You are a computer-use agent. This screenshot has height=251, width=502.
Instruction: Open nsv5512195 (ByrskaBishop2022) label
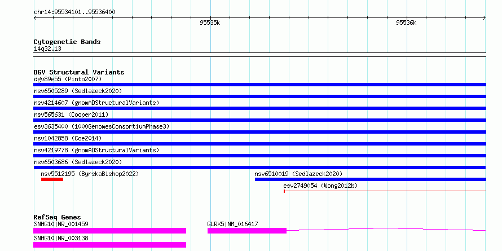[x=90, y=174]
